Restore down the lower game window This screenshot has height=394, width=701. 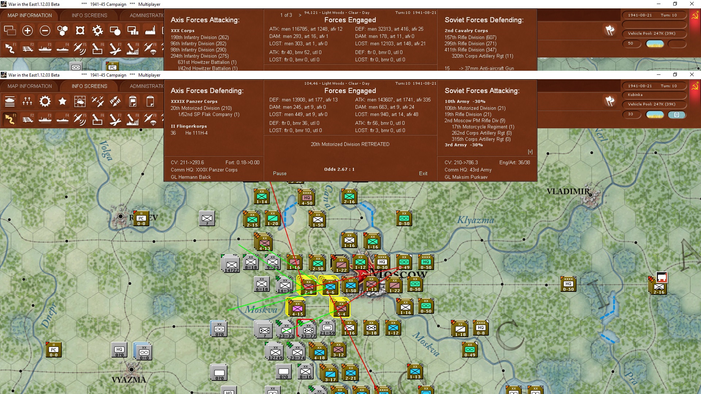coord(675,74)
